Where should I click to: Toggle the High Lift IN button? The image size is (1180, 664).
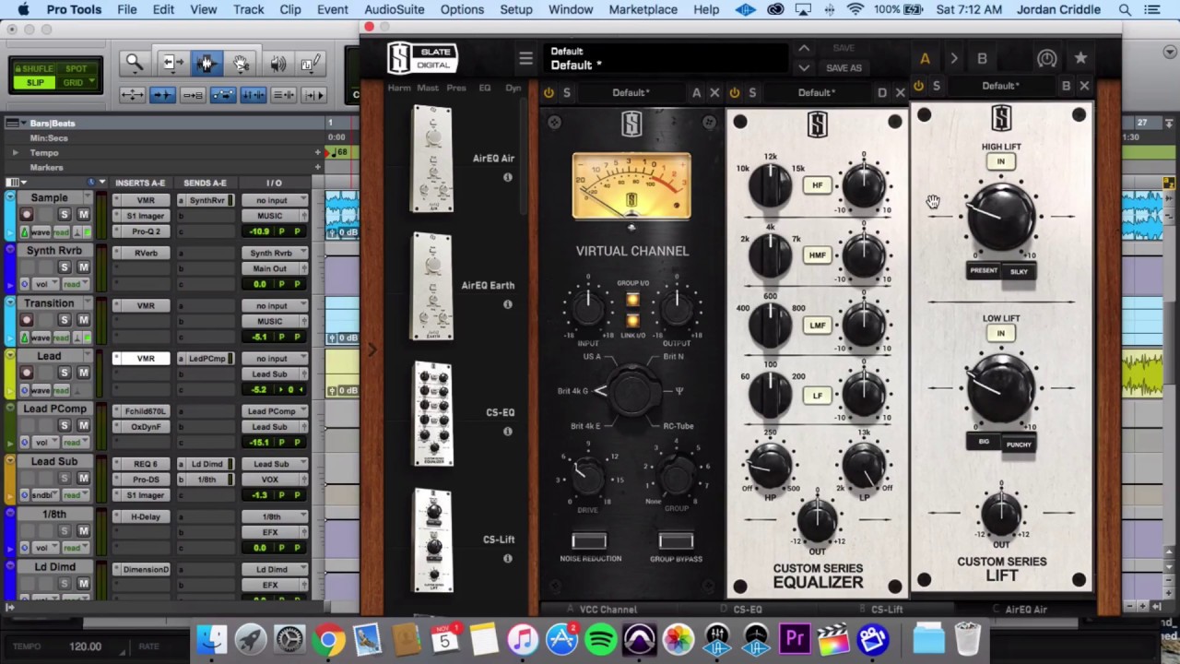tap(1000, 161)
